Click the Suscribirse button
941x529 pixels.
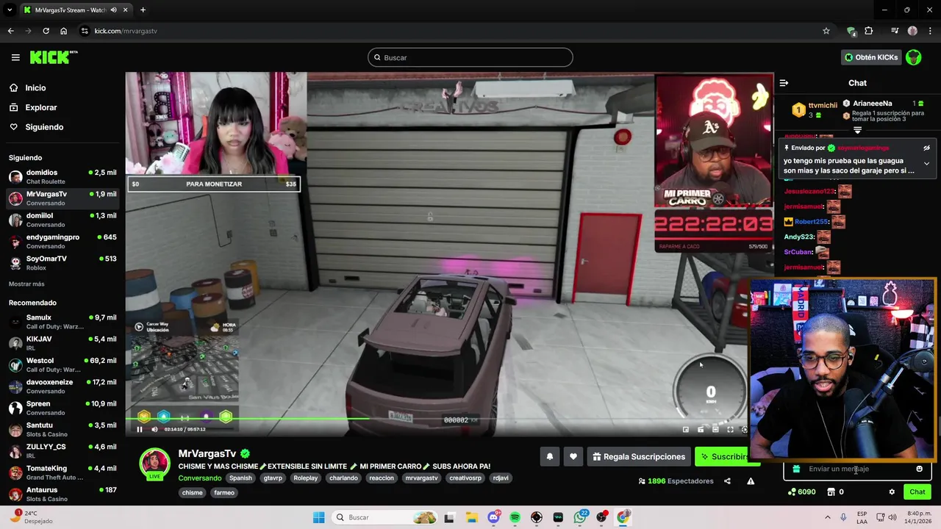coord(722,456)
